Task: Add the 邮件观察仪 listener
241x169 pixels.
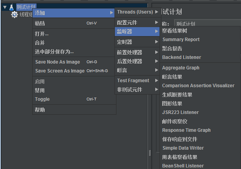Action: pos(200,121)
